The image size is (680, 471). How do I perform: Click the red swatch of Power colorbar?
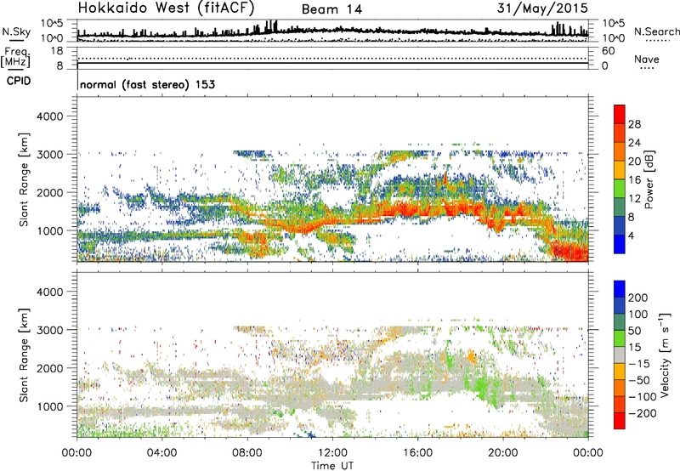(620, 115)
